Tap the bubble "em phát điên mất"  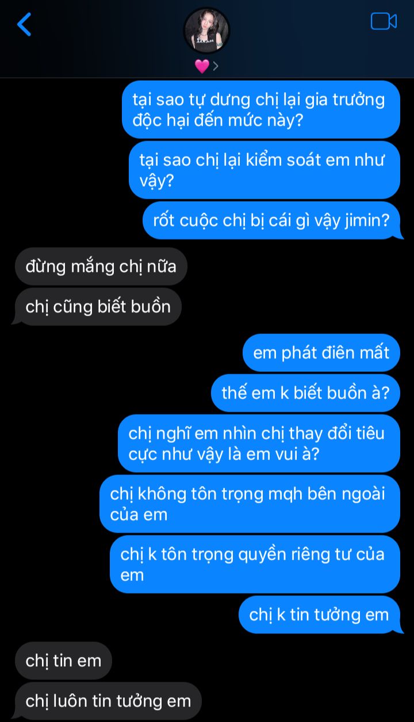[321, 352]
